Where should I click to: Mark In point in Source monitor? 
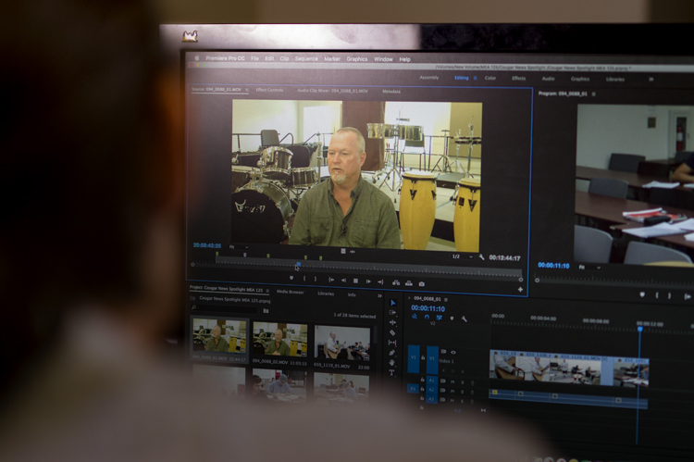point(304,279)
